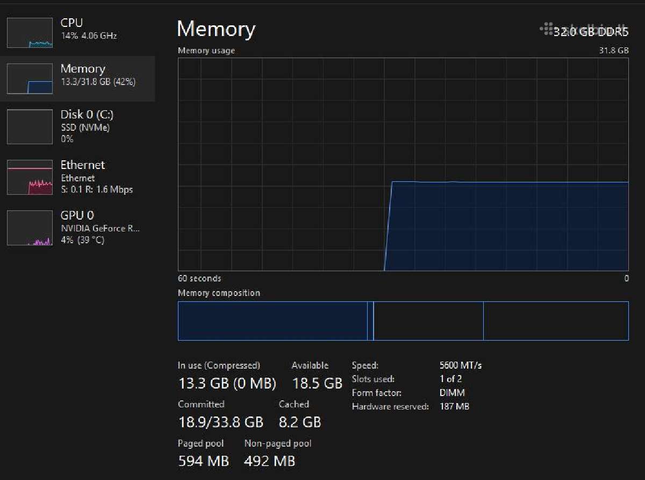Select the Memory mini graph thumbnail
Viewport: 645px width, 480px height.
[x=30, y=79]
